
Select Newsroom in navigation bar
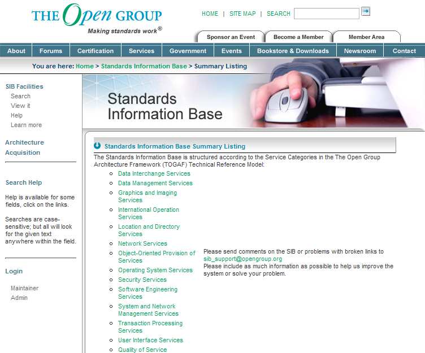click(x=360, y=51)
